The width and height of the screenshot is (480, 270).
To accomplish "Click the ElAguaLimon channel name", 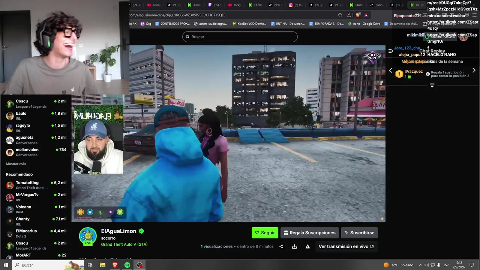I will click(119, 231).
